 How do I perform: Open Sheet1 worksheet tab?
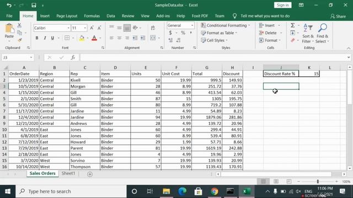(68, 173)
